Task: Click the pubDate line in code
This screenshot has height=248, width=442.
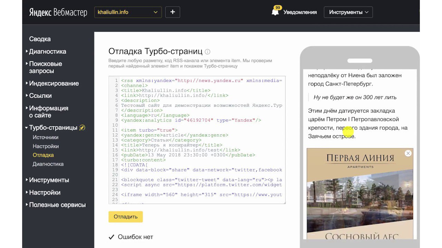Action: [188, 155]
